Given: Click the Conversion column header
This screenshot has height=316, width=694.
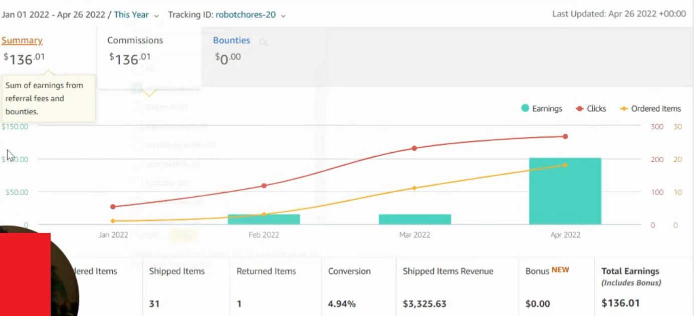Looking at the screenshot, I should click(349, 271).
